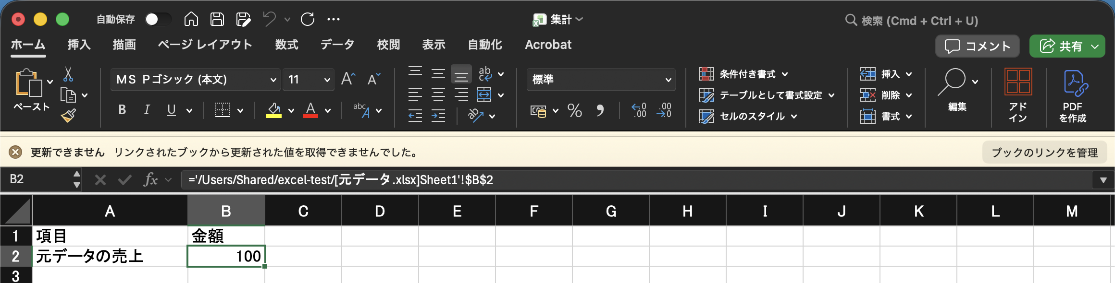Open the Home icon in title bar
The height and width of the screenshot is (283, 1115).
191,19
